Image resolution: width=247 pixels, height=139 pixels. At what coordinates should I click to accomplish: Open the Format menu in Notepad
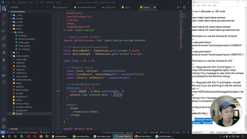[x=204, y=5]
